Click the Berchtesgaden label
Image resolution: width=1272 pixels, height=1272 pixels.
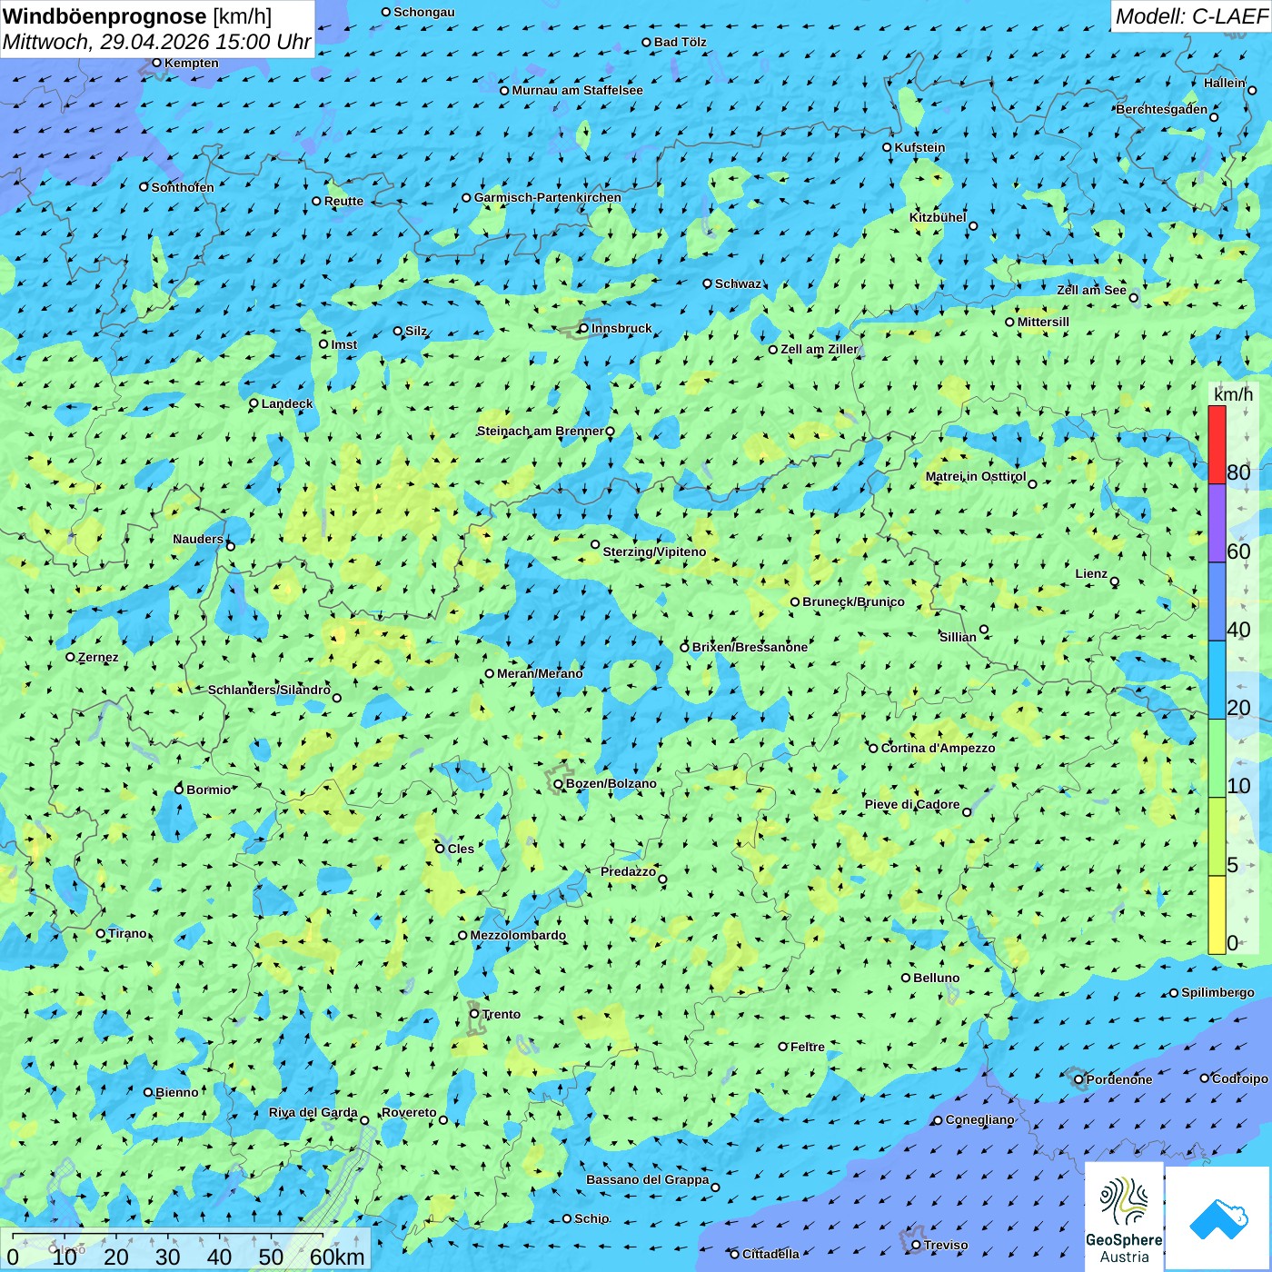[1162, 109]
